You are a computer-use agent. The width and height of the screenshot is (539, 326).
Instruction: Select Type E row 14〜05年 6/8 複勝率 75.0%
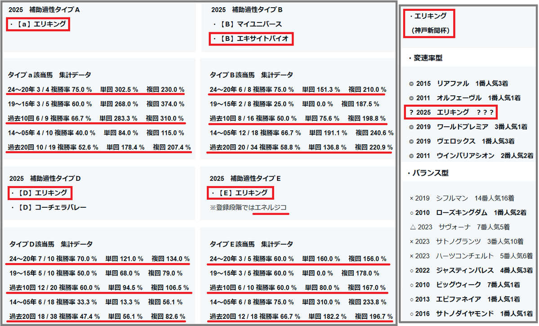pyautogui.click(x=298, y=302)
